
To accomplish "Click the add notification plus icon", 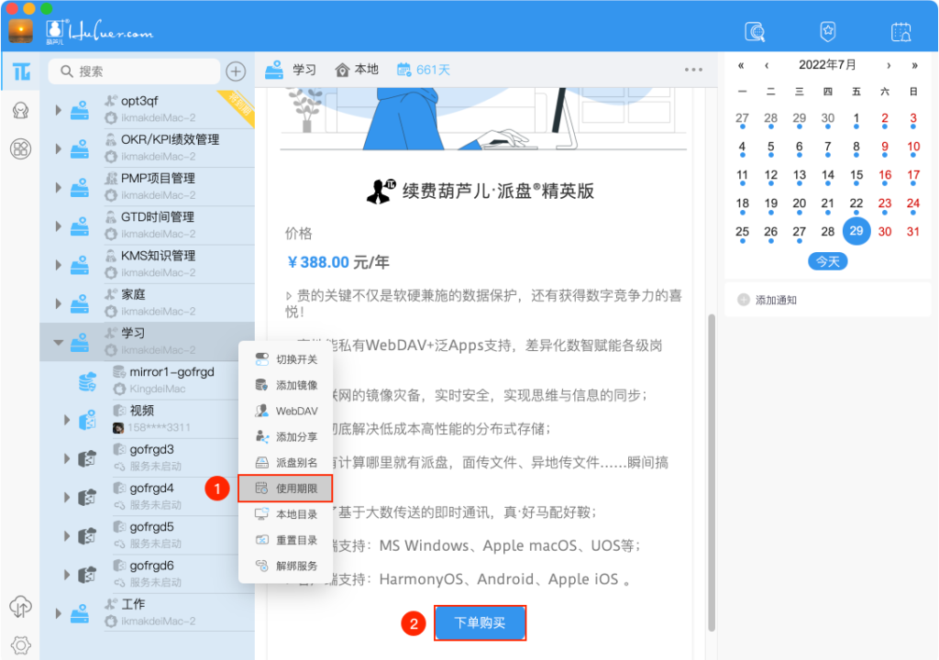I will [x=743, y=300].
